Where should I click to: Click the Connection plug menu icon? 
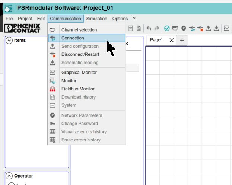(x=53, y=38)
